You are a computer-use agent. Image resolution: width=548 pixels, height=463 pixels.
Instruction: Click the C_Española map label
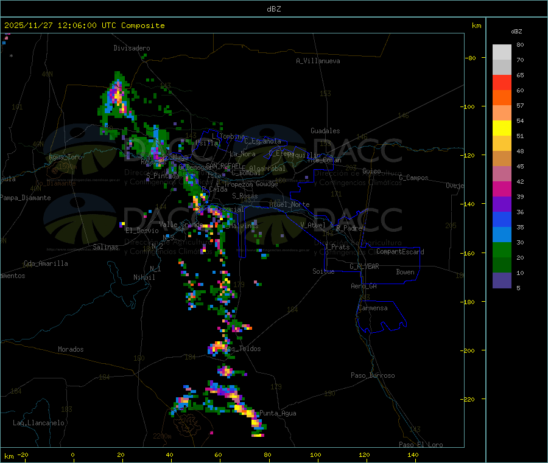point(262,141)
